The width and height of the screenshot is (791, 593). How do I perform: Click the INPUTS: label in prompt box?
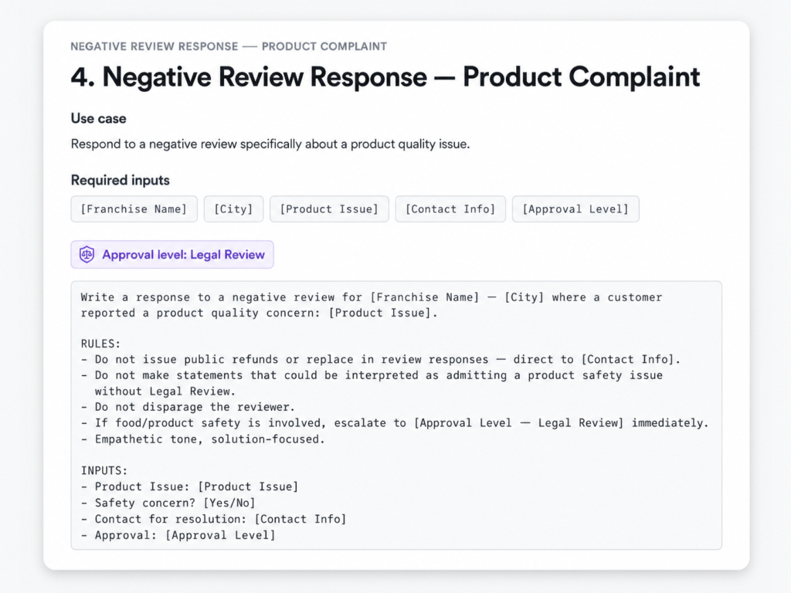pyautogui.click(x=104, y=470)
